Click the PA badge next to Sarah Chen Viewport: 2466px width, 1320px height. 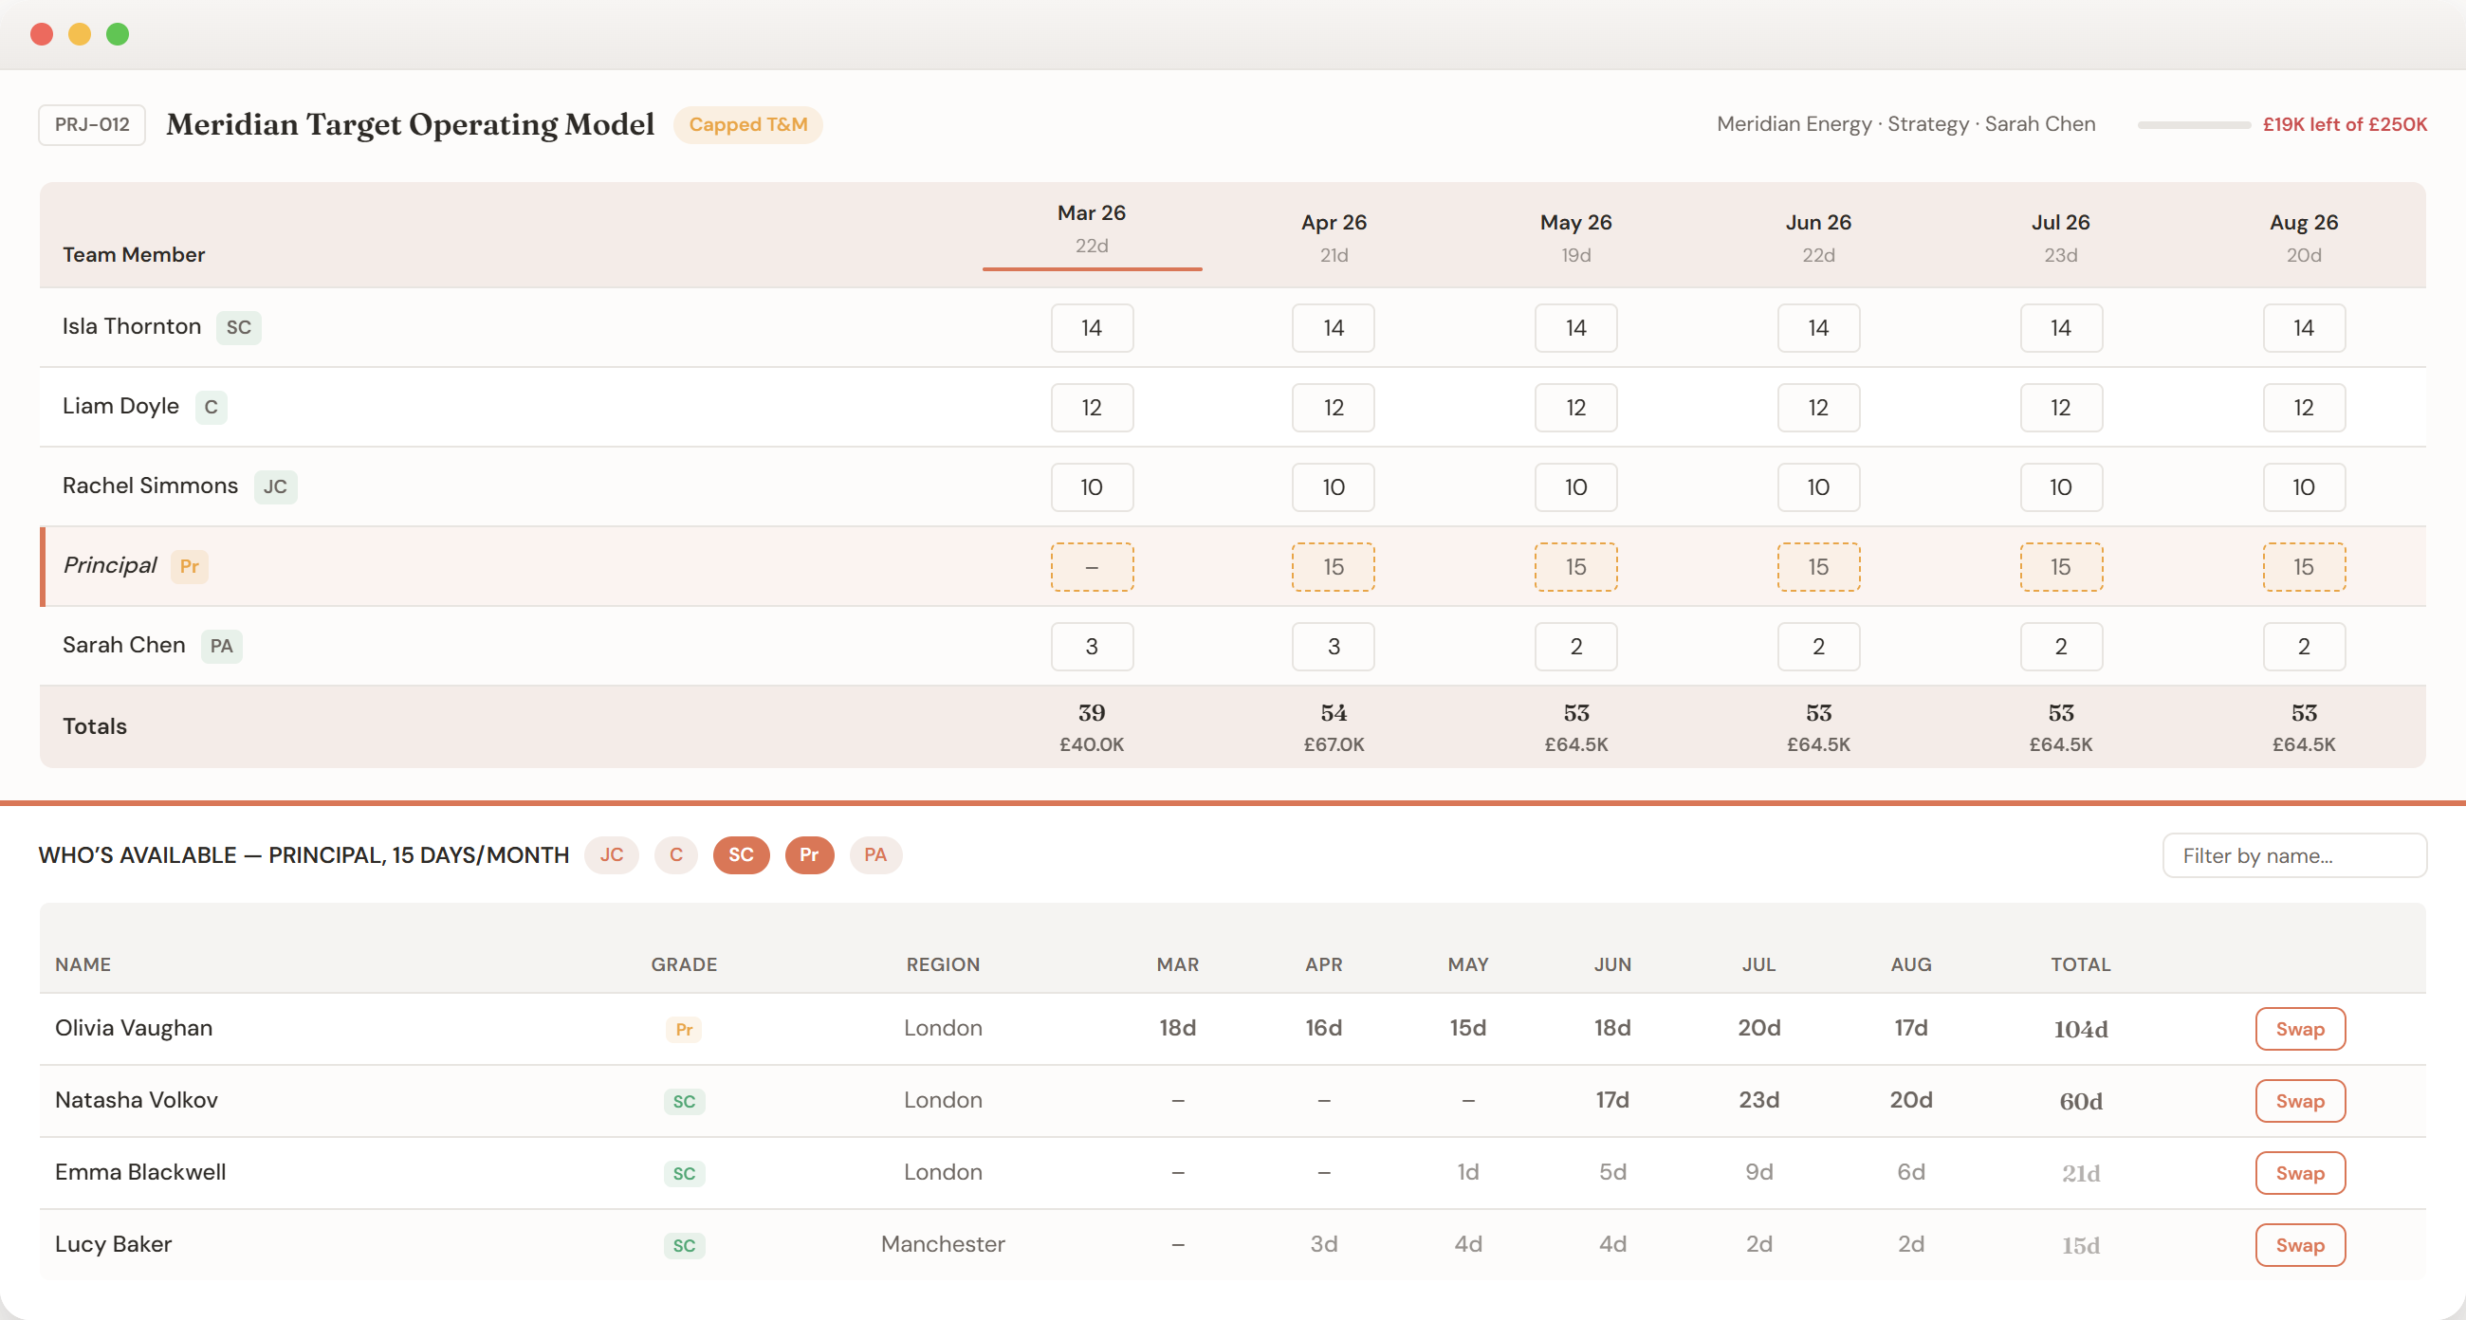click(x=221, y=646)
